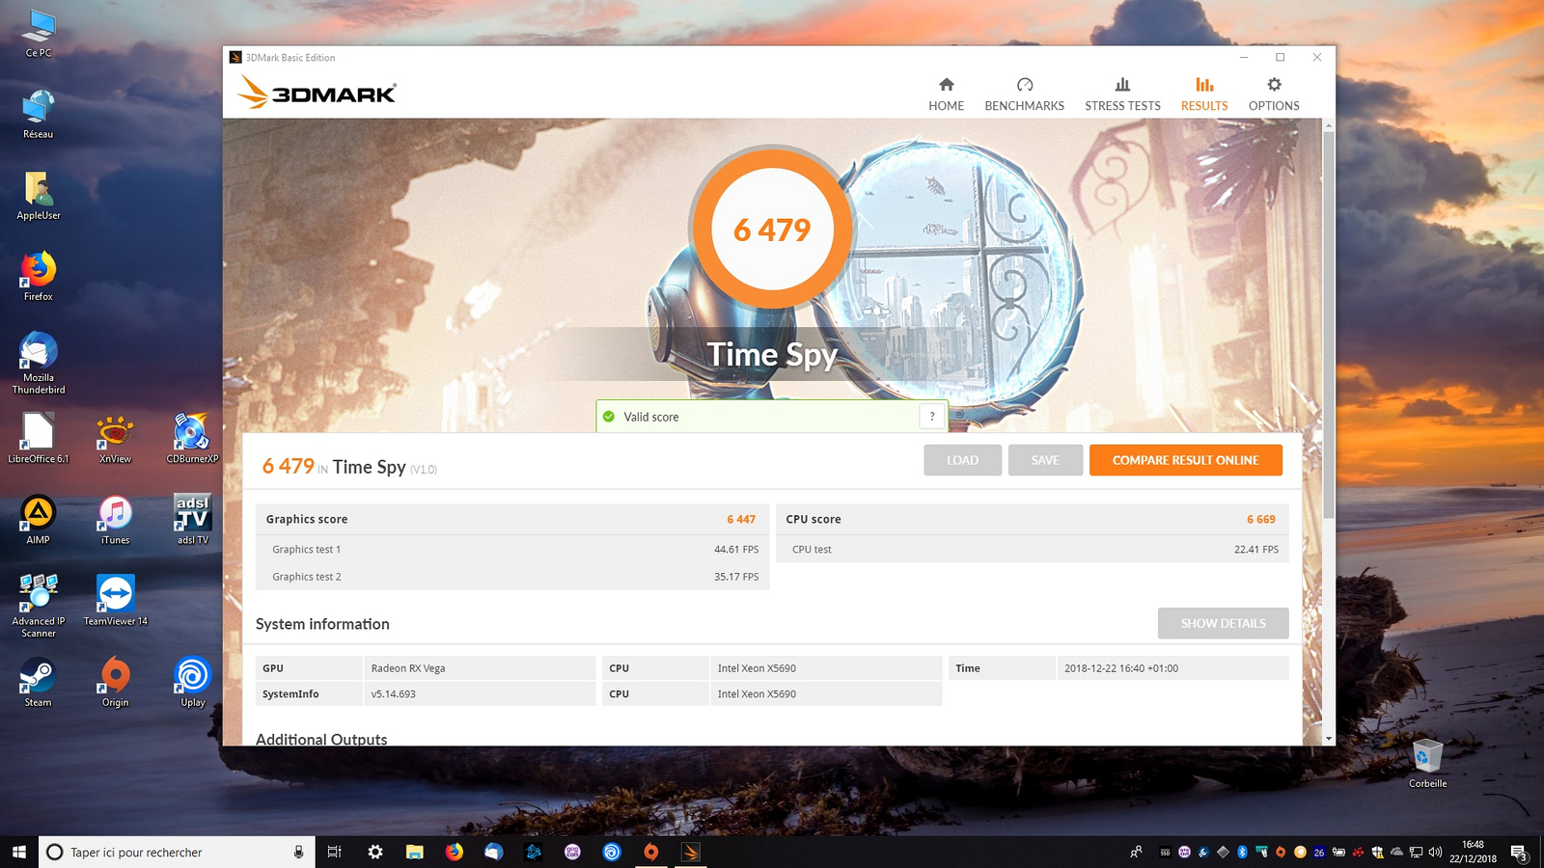
Task: Click COMPARE RESULT ONLINE
Action: pyautogui.click(x=1186, y=460)
